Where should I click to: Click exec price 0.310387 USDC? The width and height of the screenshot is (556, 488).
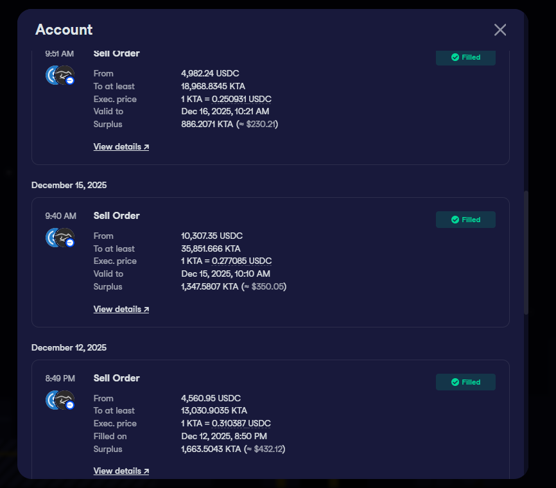[x=241, y=423]
